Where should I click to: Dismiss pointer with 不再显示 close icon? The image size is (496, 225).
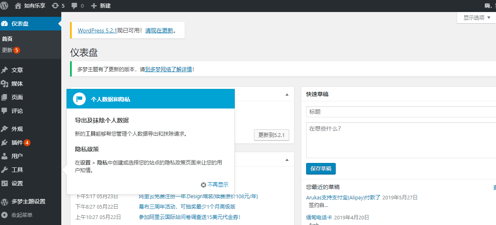pyautogui.click(x=204, y=185)
